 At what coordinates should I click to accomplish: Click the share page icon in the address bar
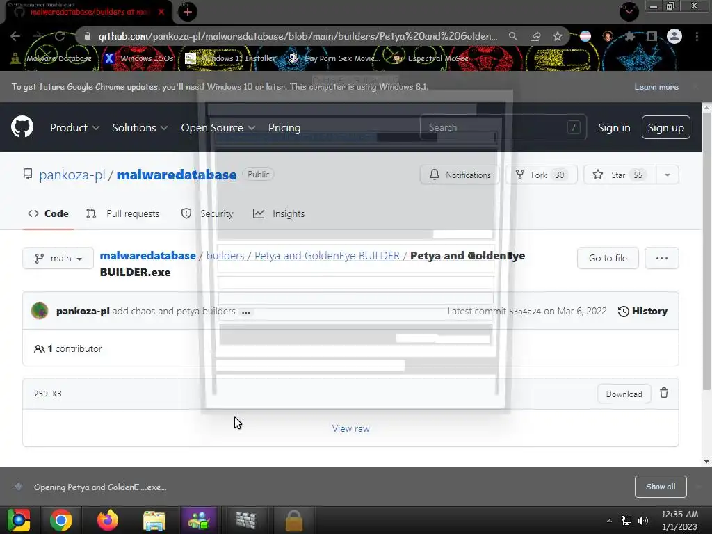(535, 36)
